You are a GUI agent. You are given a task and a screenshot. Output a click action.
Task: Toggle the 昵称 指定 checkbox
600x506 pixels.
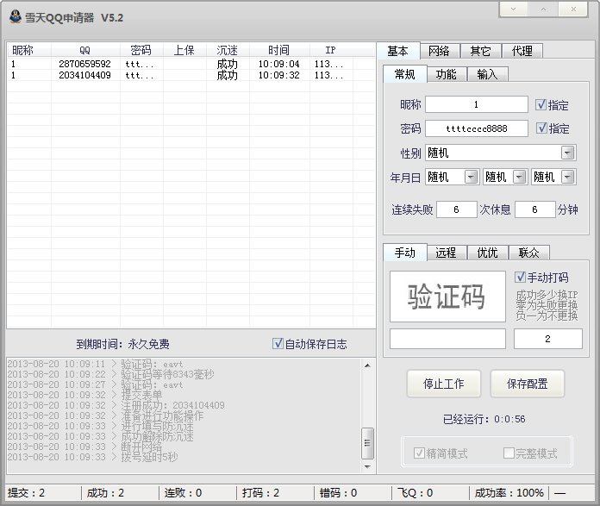pyautogui.click(x=541, y=104)
